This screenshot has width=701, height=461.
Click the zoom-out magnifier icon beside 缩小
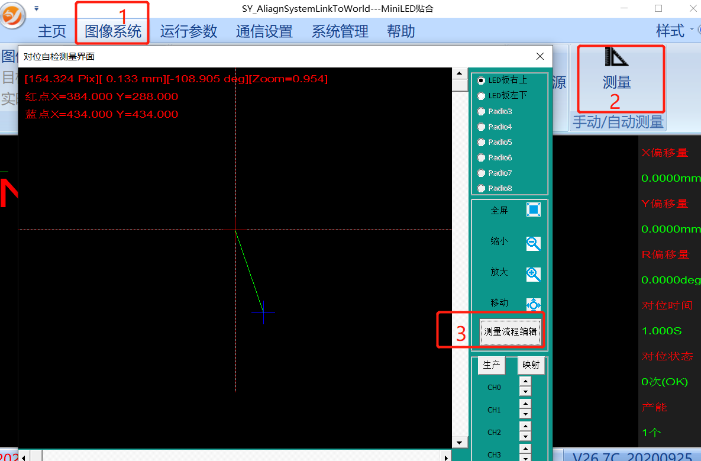[534, 243]
